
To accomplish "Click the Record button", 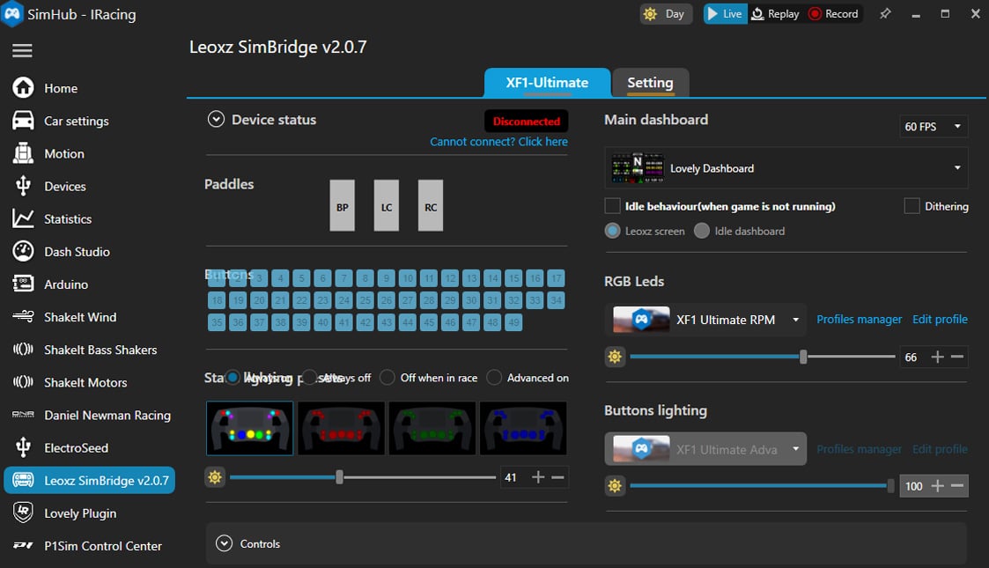I will pos(834,14).
